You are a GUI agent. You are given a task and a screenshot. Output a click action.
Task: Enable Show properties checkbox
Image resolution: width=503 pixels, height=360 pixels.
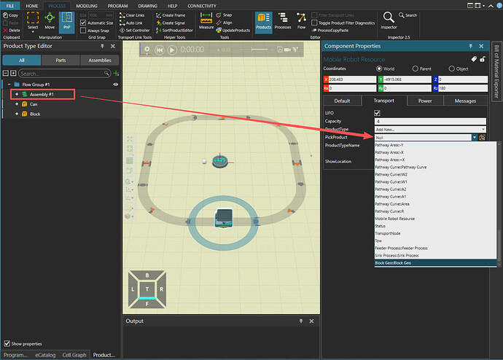tap(7, 343)
